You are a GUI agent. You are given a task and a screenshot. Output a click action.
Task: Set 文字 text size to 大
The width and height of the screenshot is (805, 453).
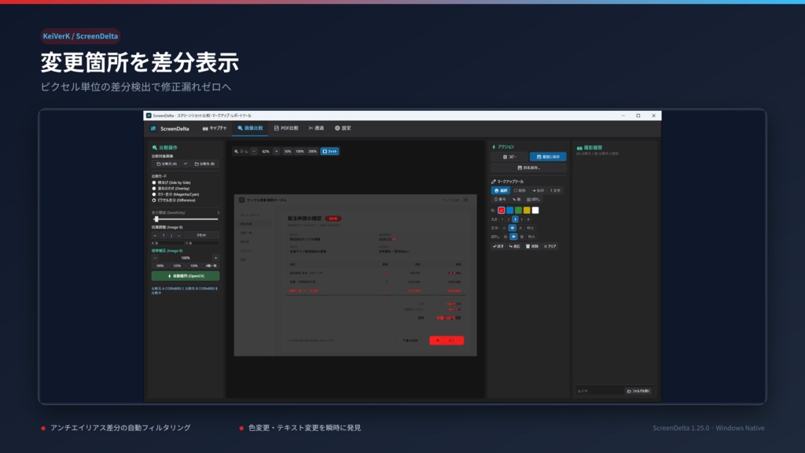click(x=520, y=228)
